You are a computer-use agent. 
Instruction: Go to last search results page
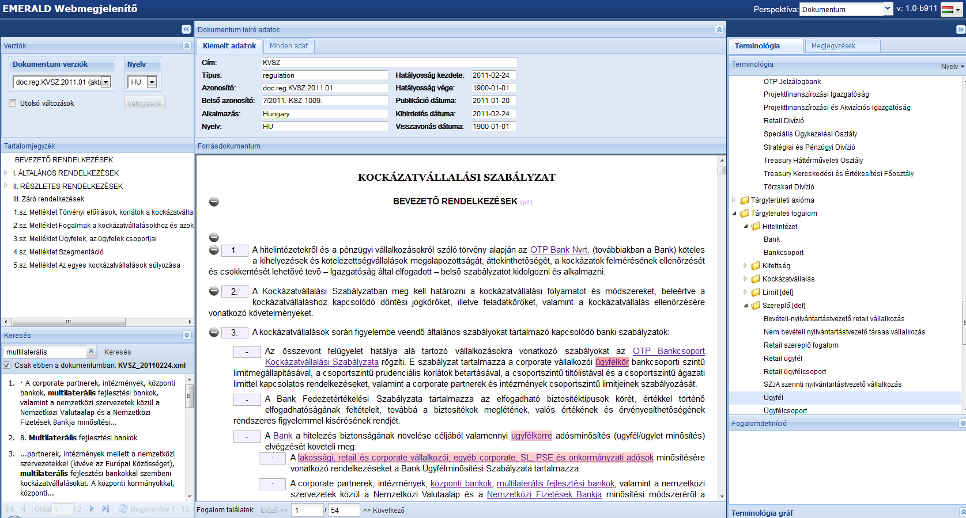[105, 509]
